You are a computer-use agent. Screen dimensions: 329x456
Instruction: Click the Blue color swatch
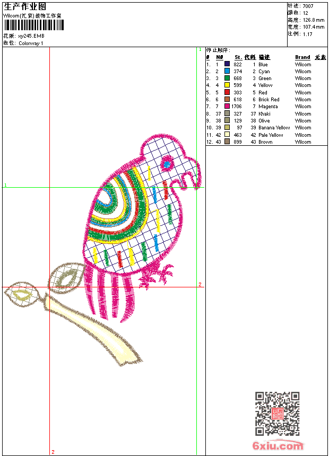[x=227, y=64]
